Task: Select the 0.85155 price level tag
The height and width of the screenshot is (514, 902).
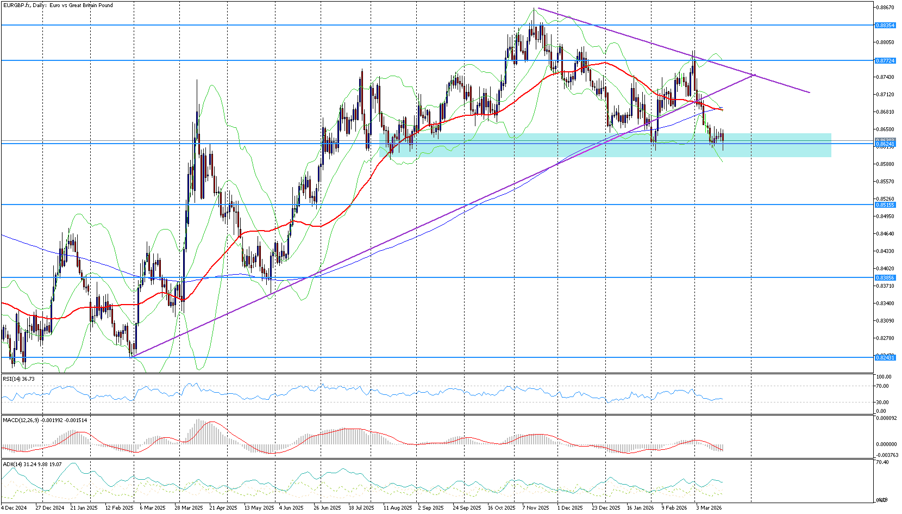Action: point(885,205)
